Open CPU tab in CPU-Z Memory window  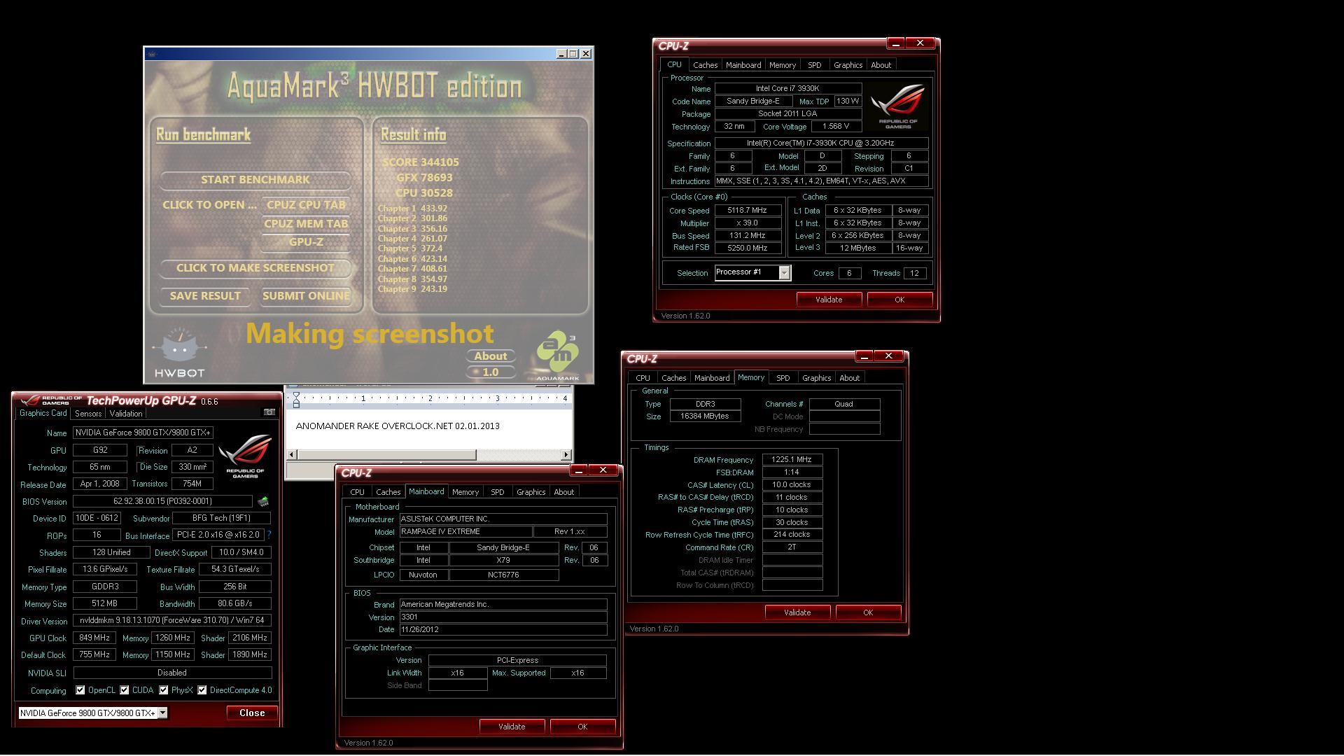click(643, 378)
